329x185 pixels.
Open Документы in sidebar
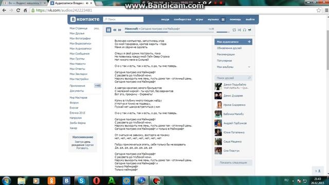[x=77, y=91]
